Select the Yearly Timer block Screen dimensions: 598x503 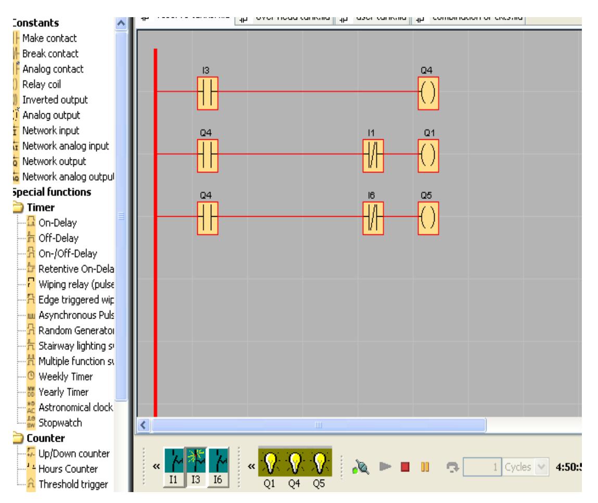(58, 392)
